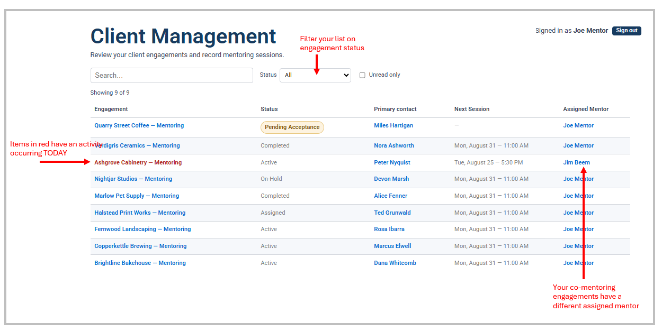
Task: Click the Completed status for Marlow Pet Supply
Action: point(275,196)
